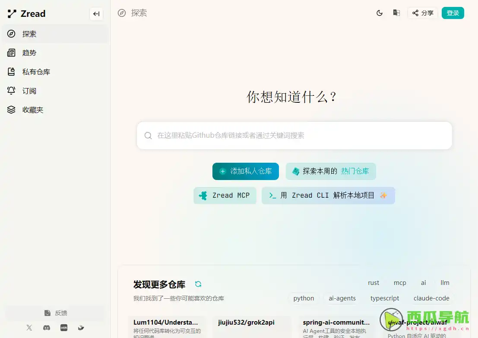Select the claude-code tag
Viewport: 478px width, 338px height.
tap(431, 298)
